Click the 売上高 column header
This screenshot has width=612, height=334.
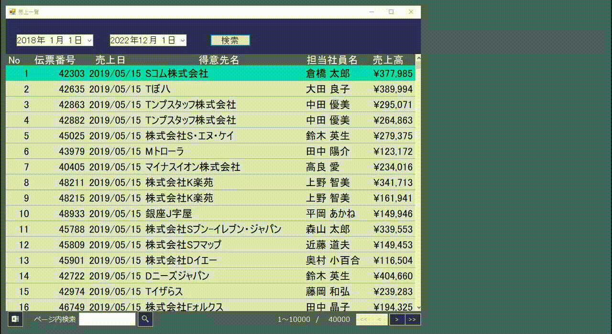tap(387, 60)
